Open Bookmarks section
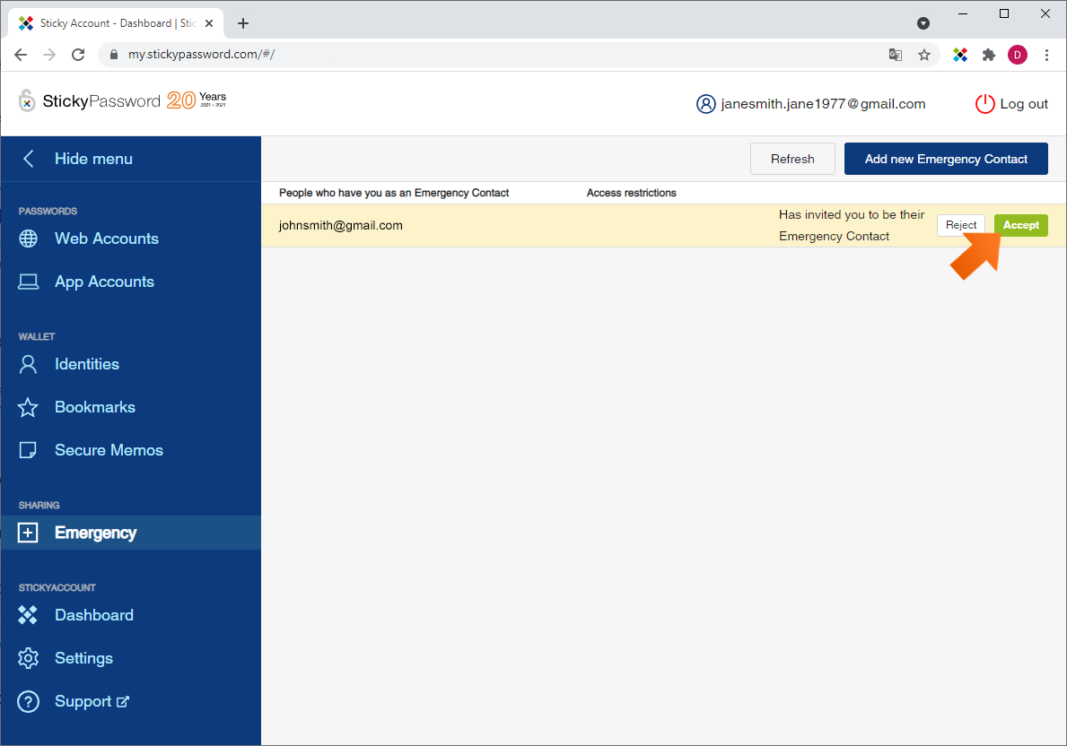This screenshot has height=746, width=1067. (x=94, y=407)
